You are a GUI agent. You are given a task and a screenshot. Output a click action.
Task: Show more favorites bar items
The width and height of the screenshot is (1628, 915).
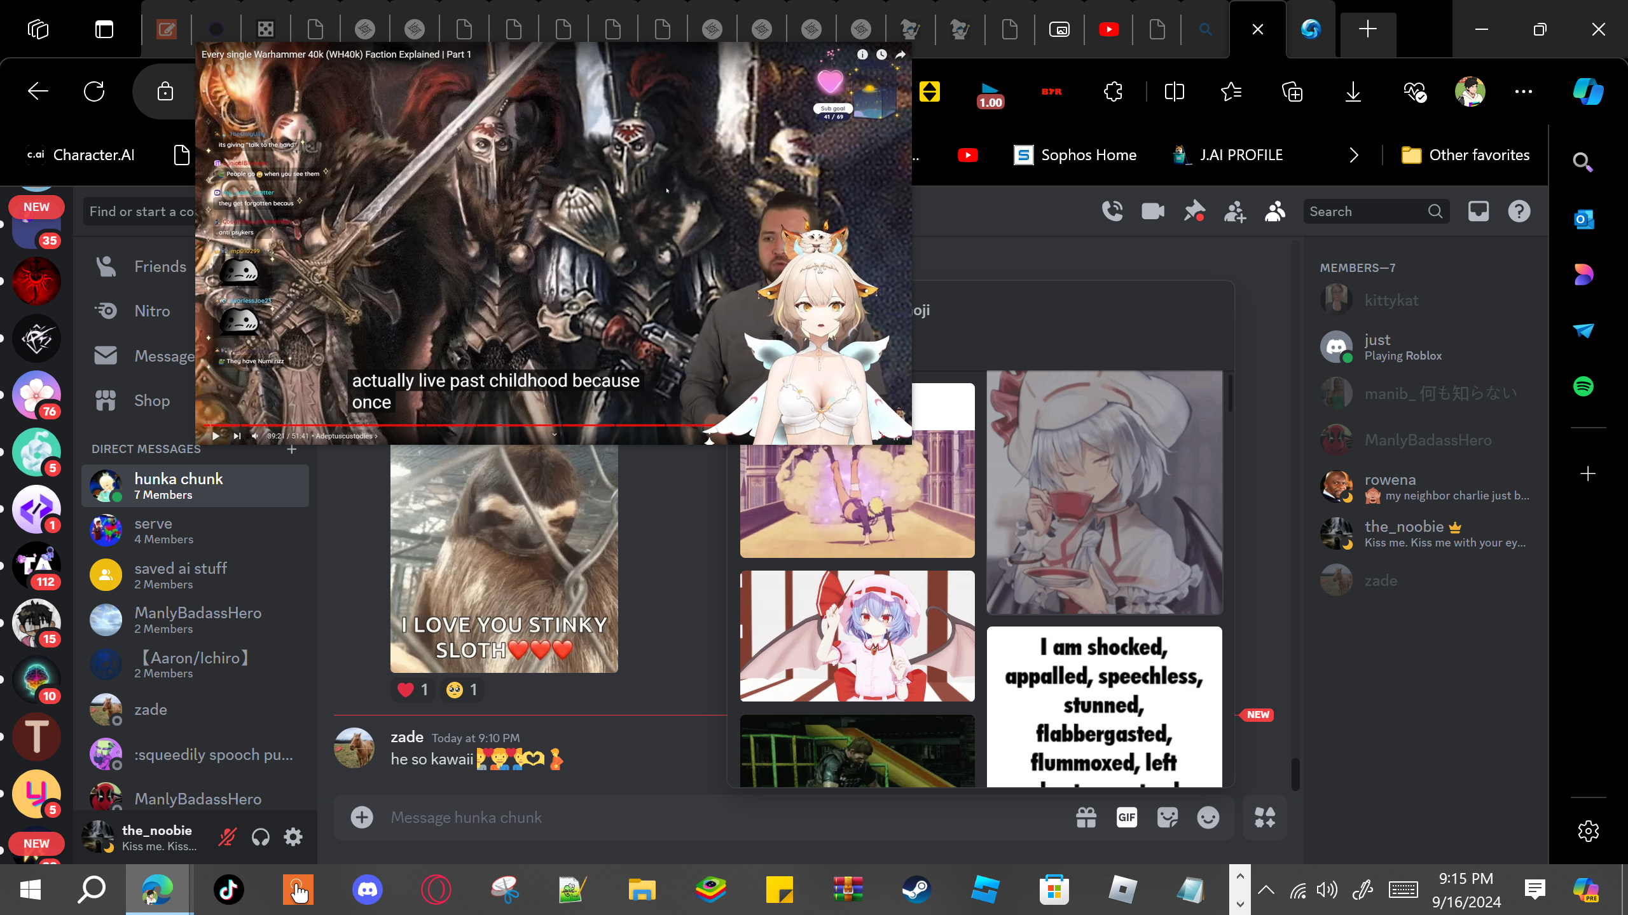pyautogui.click(x=1354, y=155)
